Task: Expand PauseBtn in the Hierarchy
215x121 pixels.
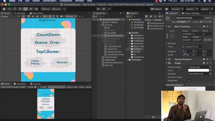Action: click(x=103, y=33)
